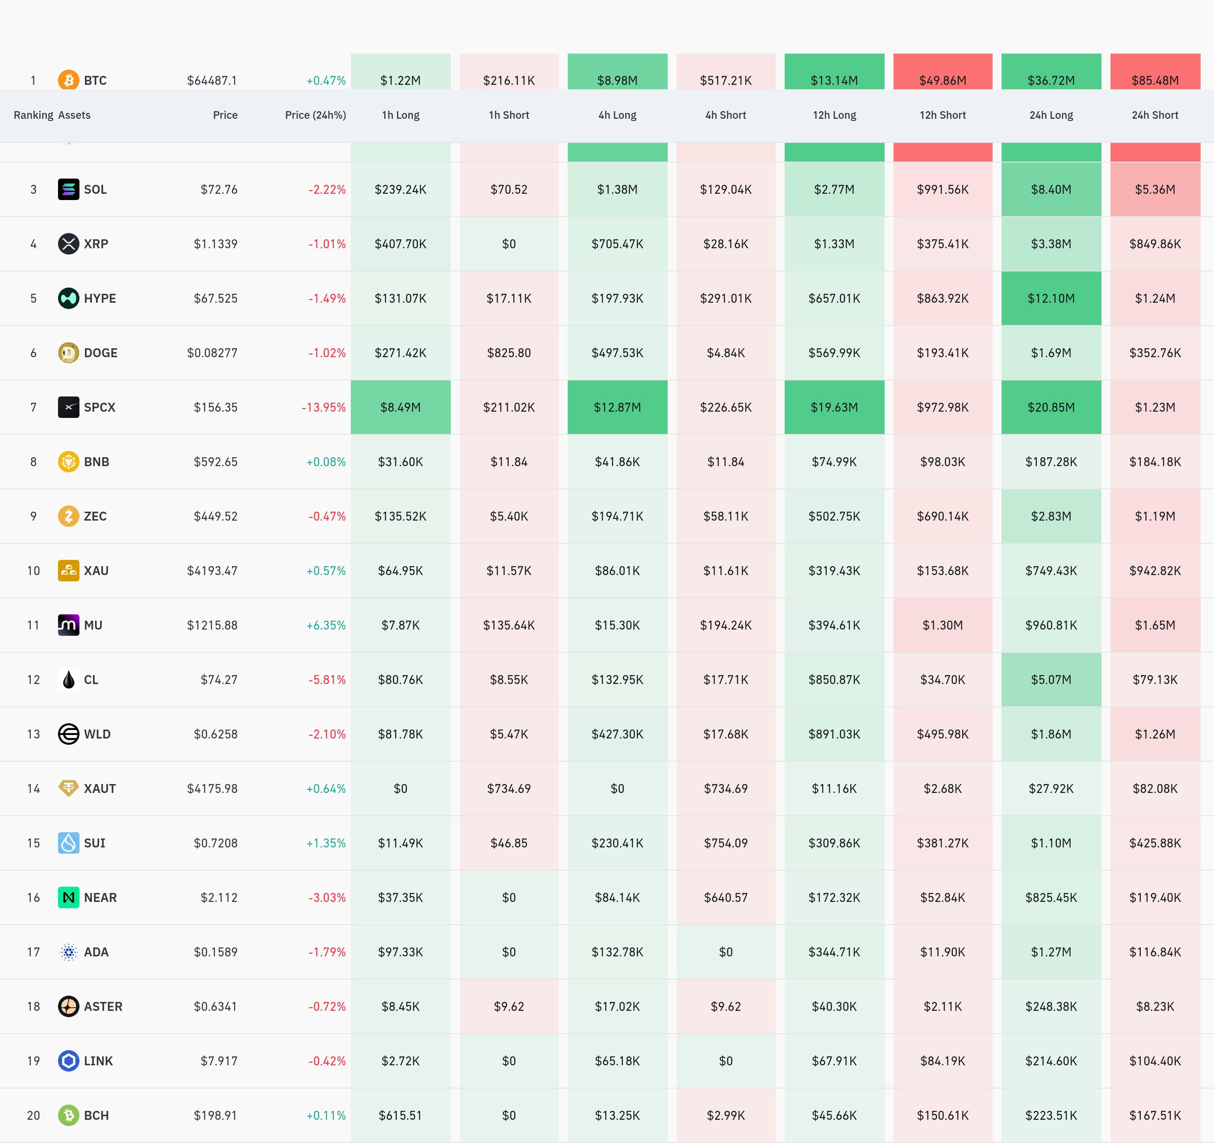Click SPCX 24h Long $20.85M cell
The image size is (1214, 1143).
(x=1051, y=408)
